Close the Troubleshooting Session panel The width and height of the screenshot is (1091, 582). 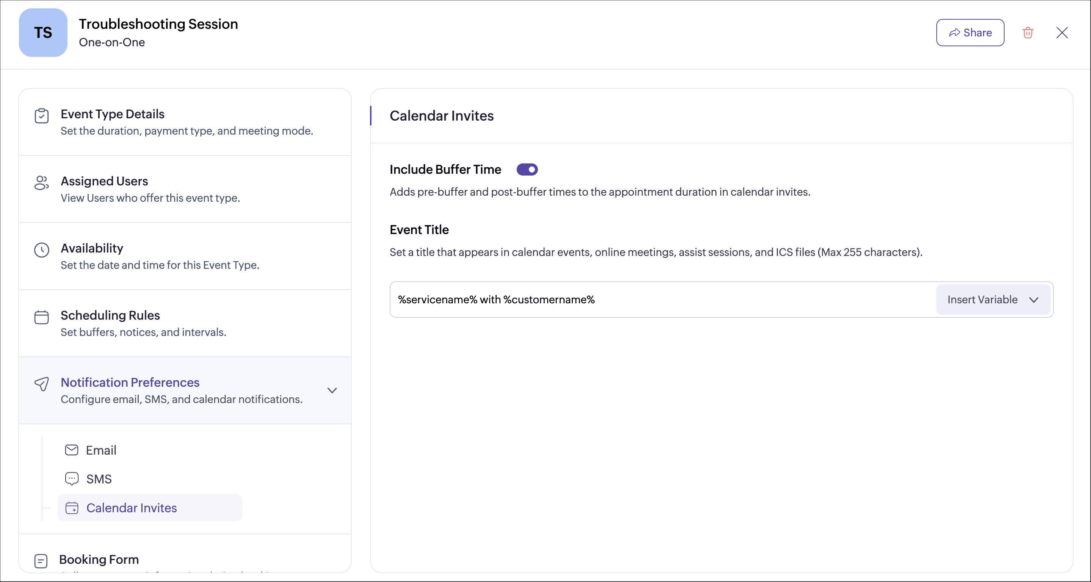1062,33
